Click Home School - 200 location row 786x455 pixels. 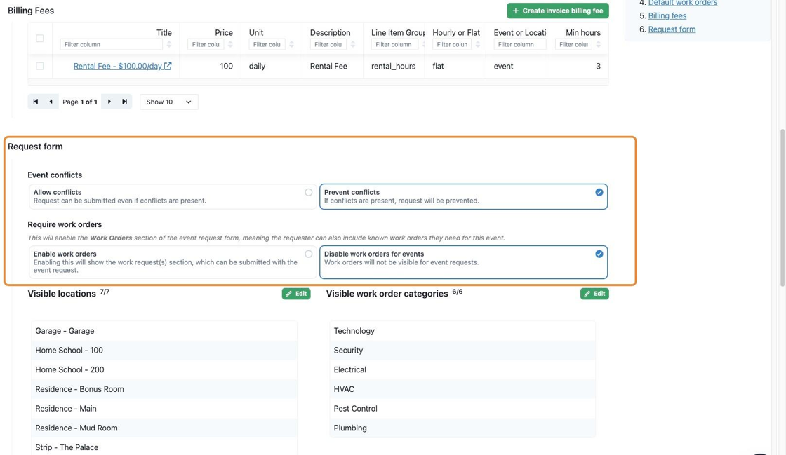click(x=164, y=370)
